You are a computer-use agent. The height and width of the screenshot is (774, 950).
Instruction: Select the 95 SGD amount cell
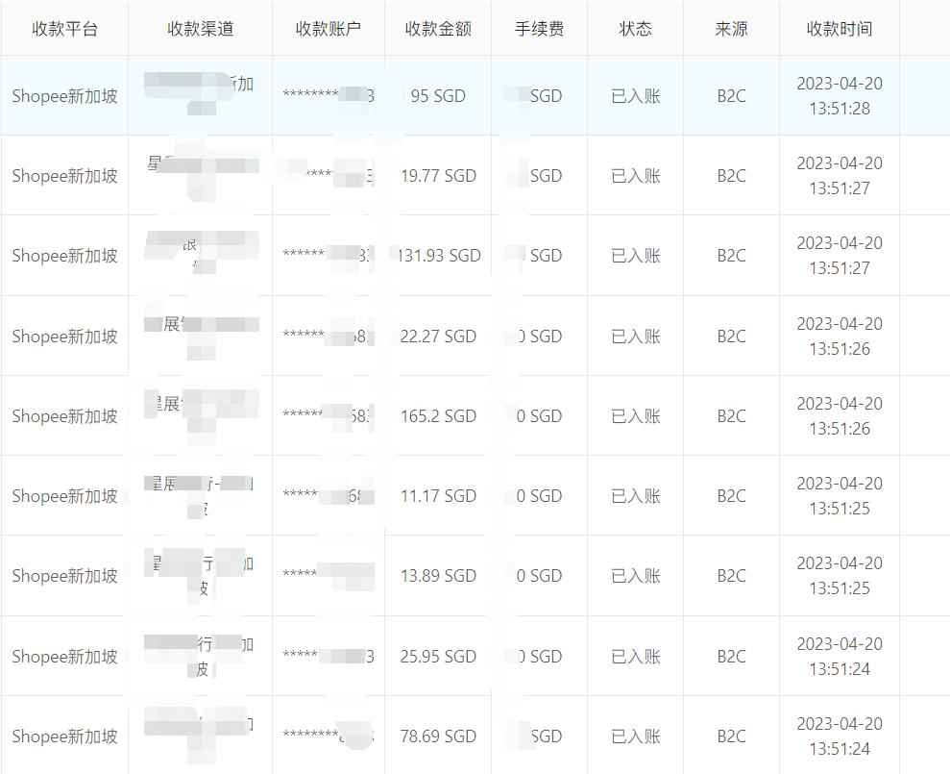point(439,95)
